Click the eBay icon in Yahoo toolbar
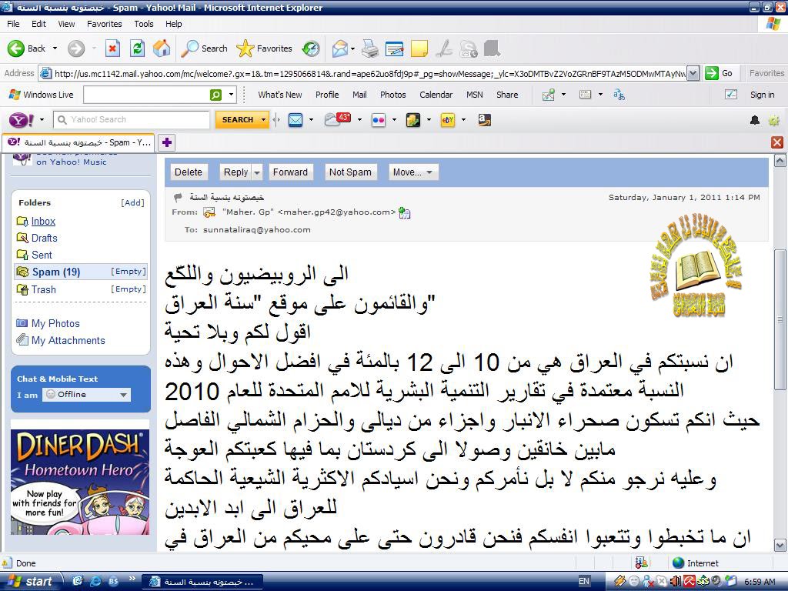The image size is (788, 591). pyautogui.click(x=447, y=119)
